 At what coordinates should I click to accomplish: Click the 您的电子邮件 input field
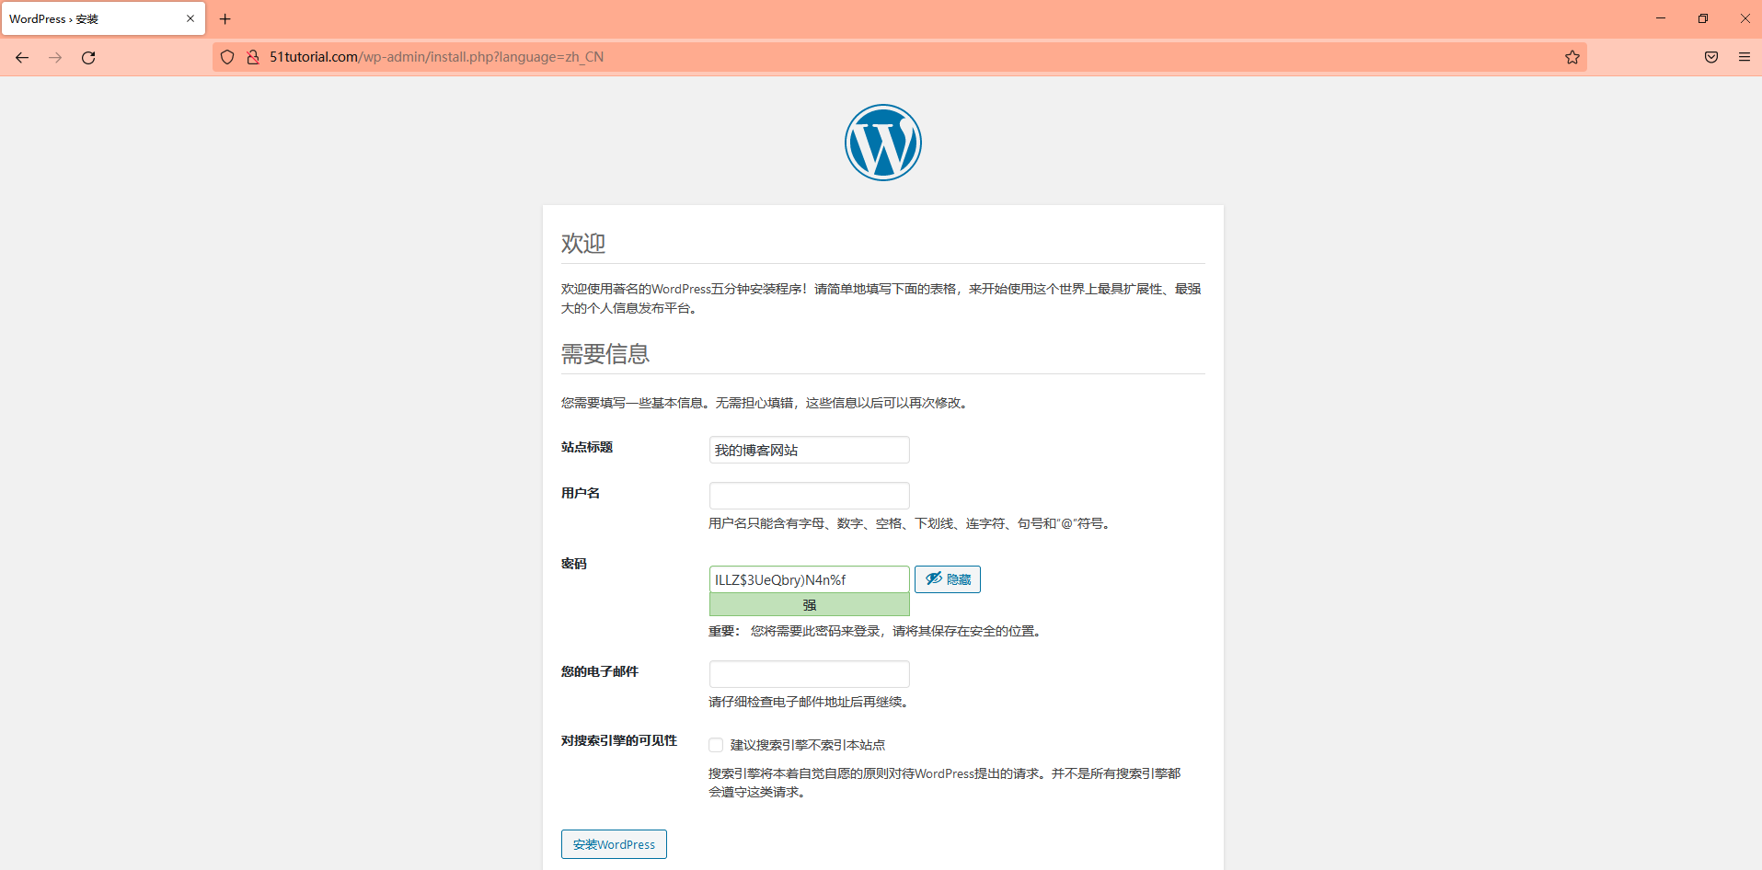click(x=810, y=674)
